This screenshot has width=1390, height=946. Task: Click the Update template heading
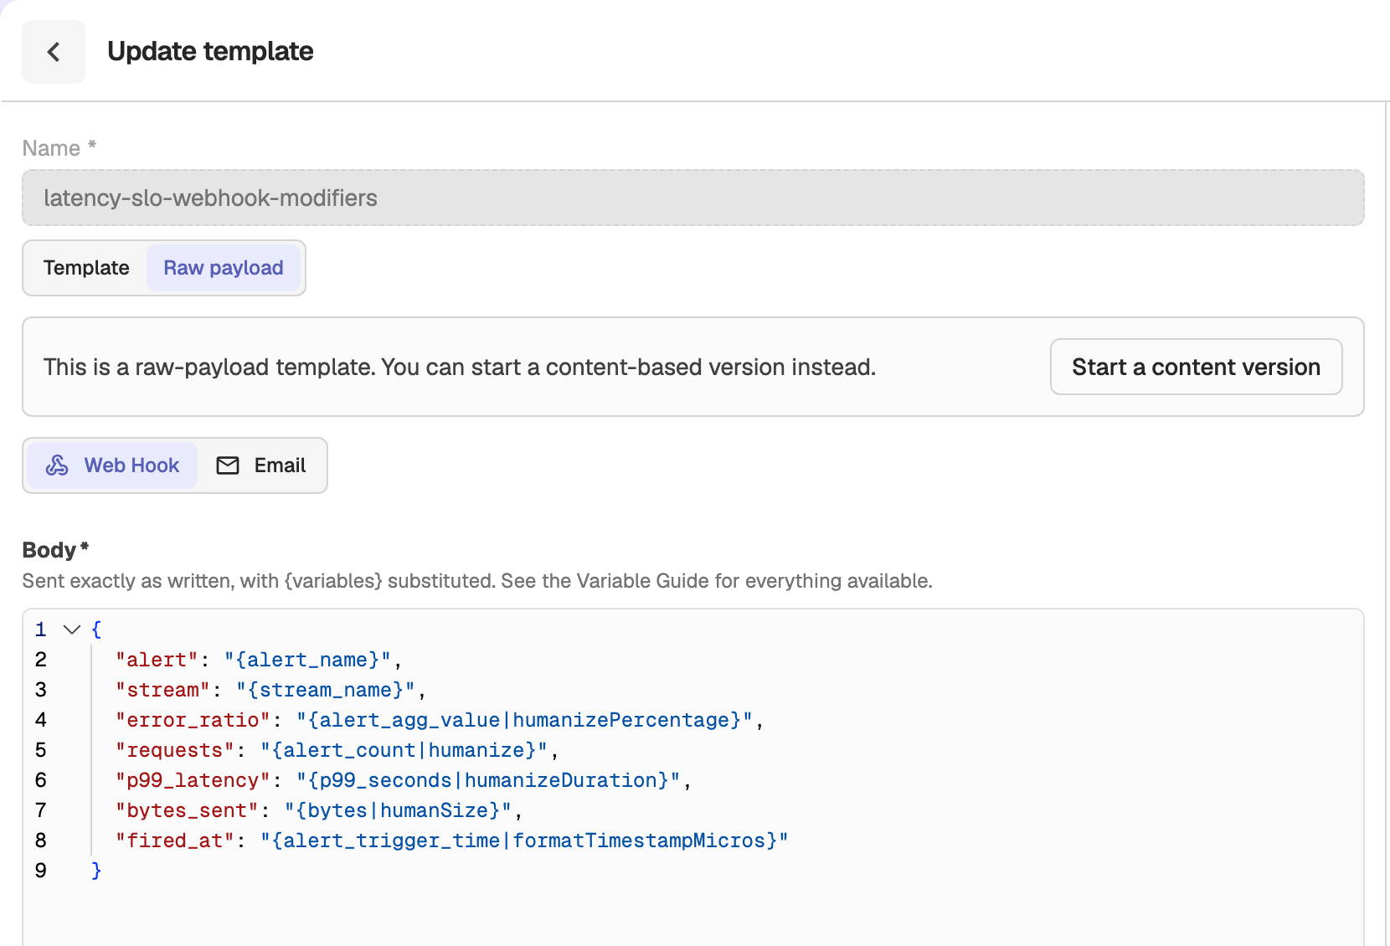[210, 51]
